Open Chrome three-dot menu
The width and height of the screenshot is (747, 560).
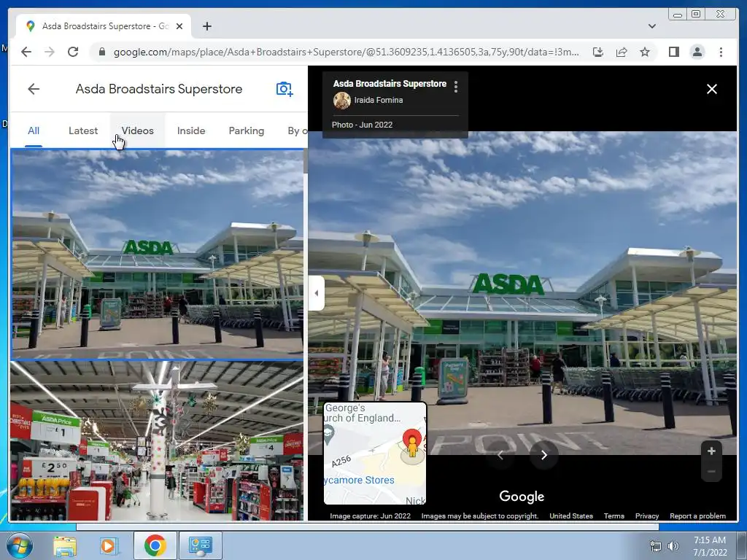pos(721,52)
